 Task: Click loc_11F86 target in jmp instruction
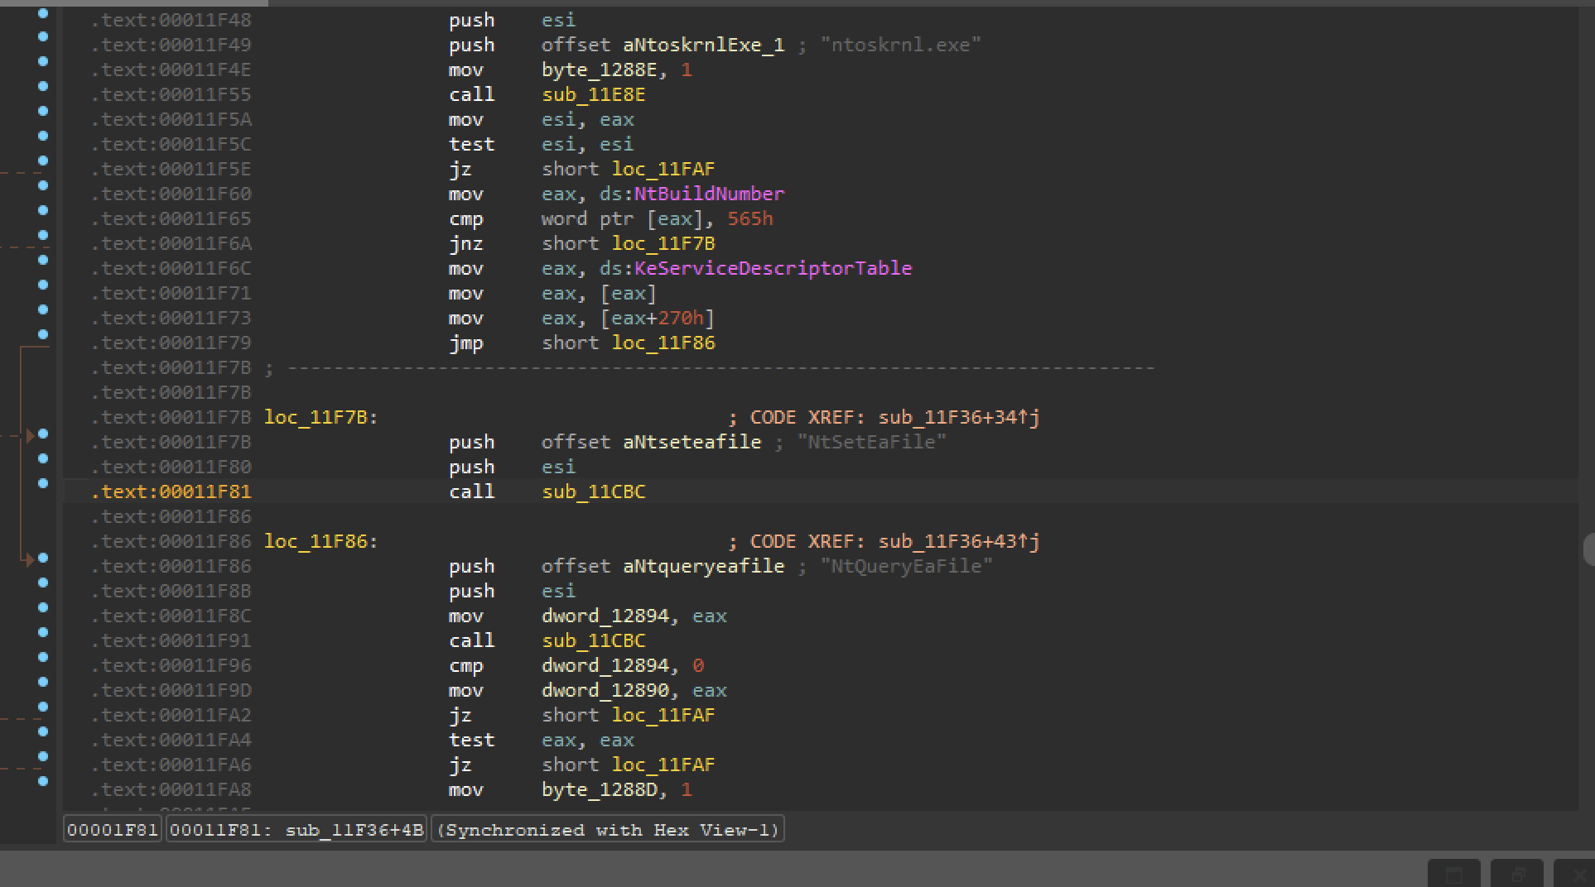click(x=663, y=343)
